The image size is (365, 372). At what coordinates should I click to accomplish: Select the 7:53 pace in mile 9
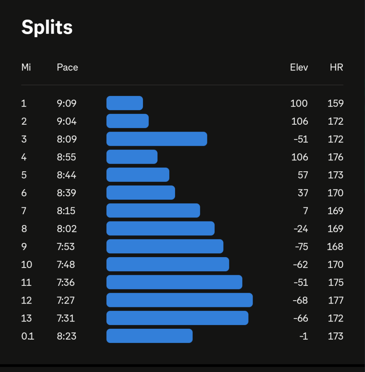(x=66, y=247)
